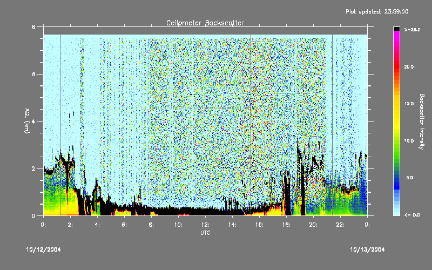432x270 pixels.
Task: Click the 'Backscatter Intensity' colorbar title
Action: pos(422,122)
